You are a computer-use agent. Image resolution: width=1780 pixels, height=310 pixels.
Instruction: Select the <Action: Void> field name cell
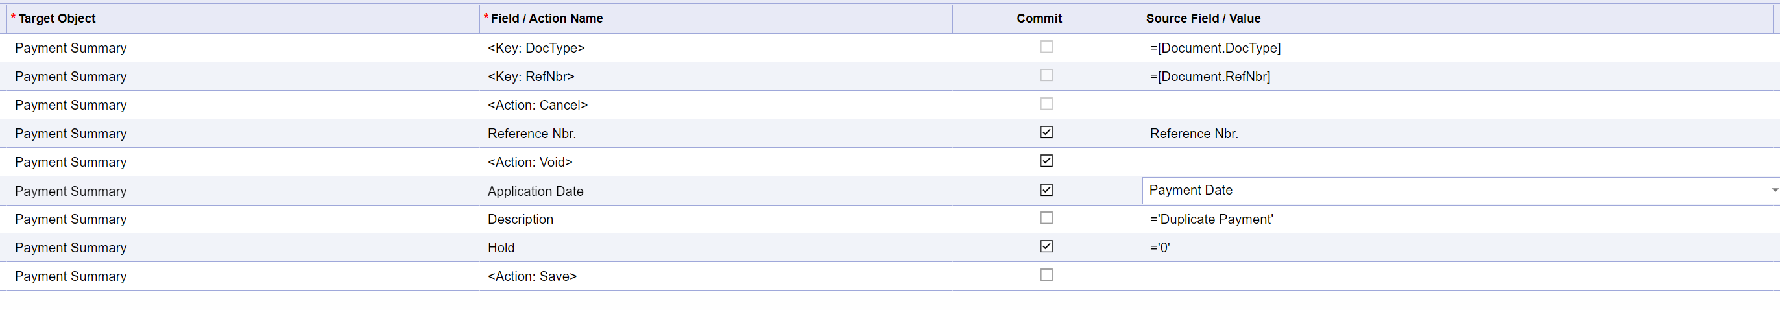(530, 162)
